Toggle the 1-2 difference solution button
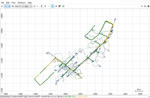 coord(13,6)
